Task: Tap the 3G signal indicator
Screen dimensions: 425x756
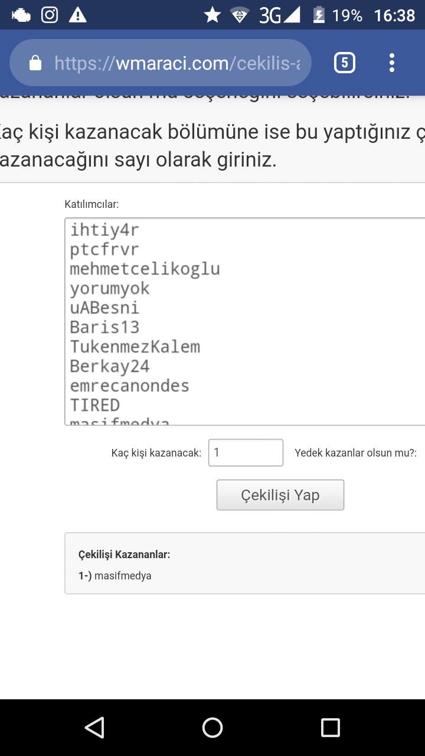Action: tap(279, 15)
